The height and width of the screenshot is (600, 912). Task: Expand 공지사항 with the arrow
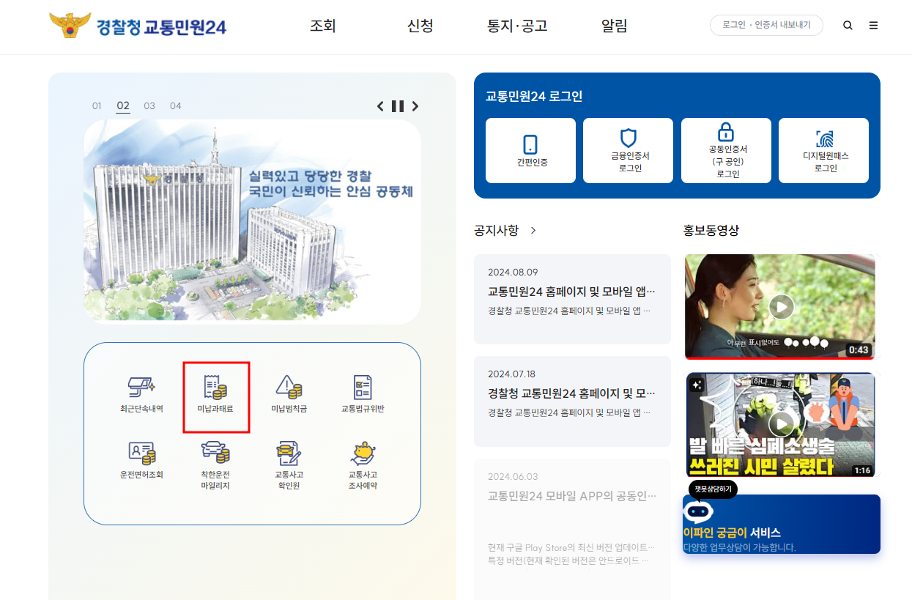[x=533, y=230]
